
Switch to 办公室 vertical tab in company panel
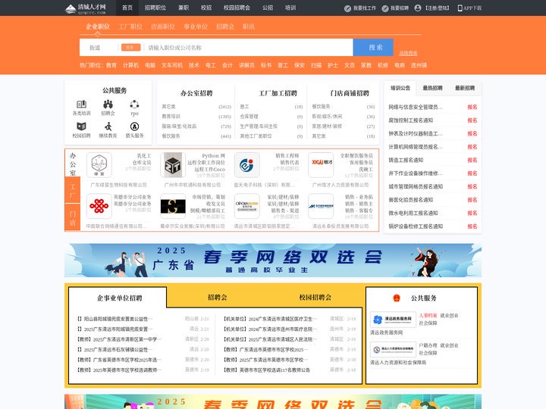point(73,164)
